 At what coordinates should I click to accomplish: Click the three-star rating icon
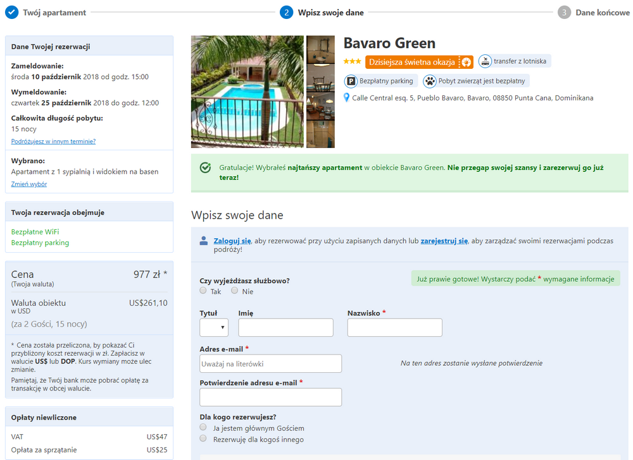(352, 61)
